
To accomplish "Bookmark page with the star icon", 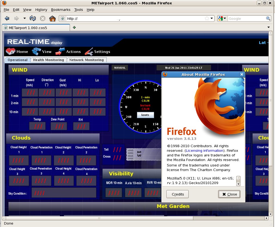I will [x=207, y=18].
